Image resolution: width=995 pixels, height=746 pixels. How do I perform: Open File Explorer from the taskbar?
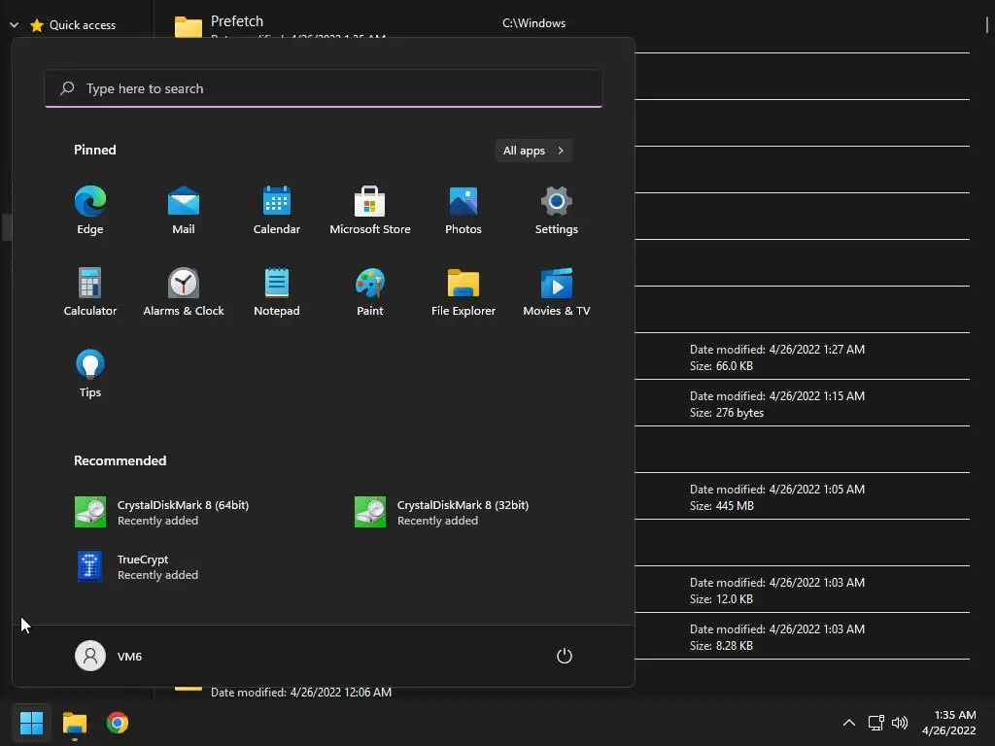click(74, 723)
